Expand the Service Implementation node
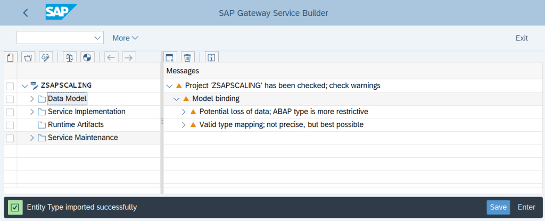This screenshot has height=221, width=545. point(32,112)
